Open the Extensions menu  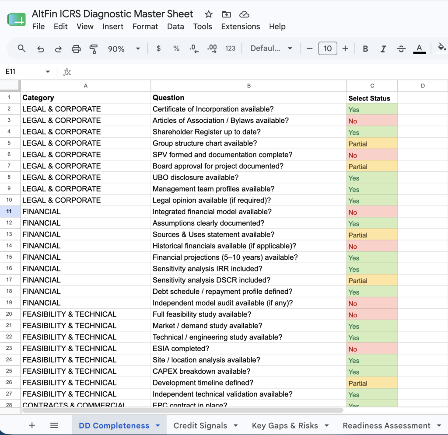(241, 27)
